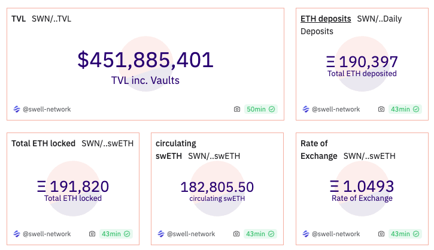
Task: Click camera icon in Total ETH locked card
Action: (92, 234)
